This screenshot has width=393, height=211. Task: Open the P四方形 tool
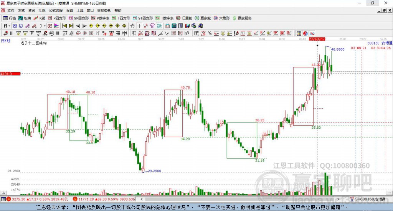57,18
